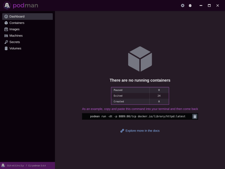Navigate to the Volumes section
The height and width of the screenshot is (169, 225).
tap(15, 49)
